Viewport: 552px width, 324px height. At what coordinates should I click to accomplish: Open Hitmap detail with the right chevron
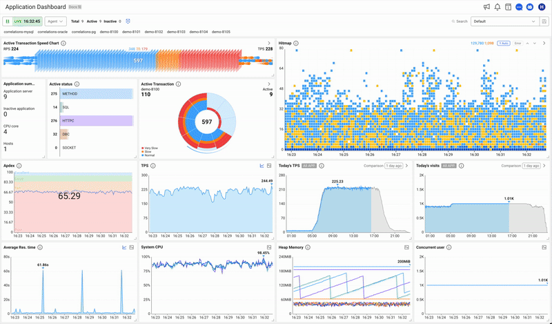pos(544,44)
